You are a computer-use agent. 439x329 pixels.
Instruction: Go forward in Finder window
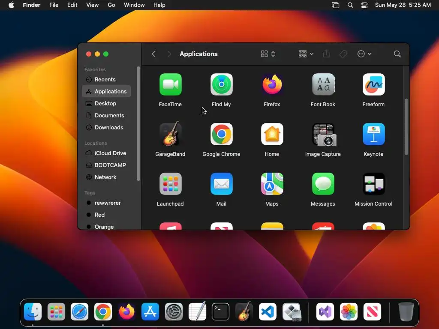click(169, 54)
